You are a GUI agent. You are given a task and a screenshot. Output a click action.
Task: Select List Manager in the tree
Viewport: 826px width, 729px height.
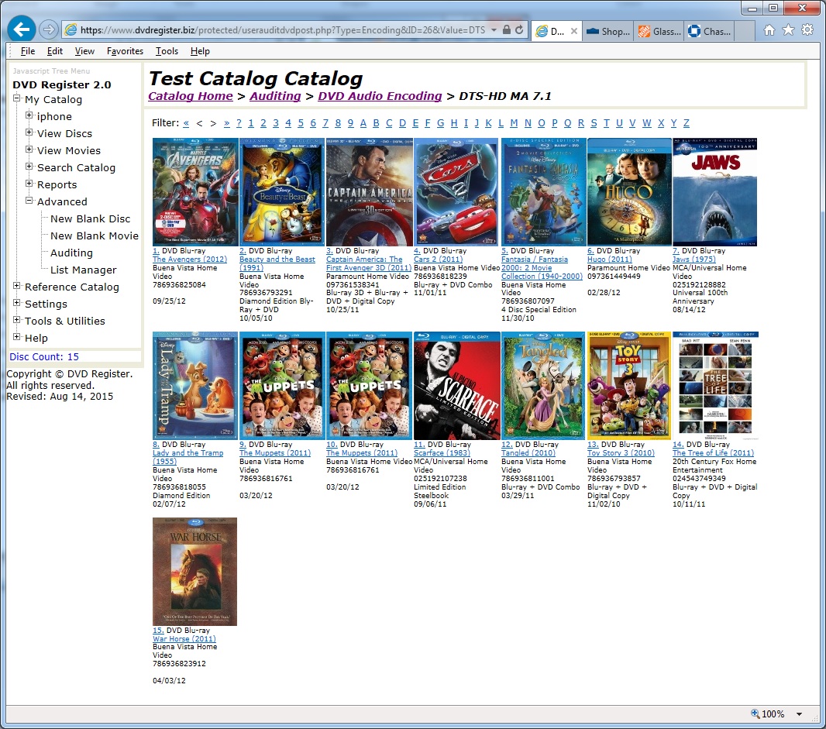(83, 270)
